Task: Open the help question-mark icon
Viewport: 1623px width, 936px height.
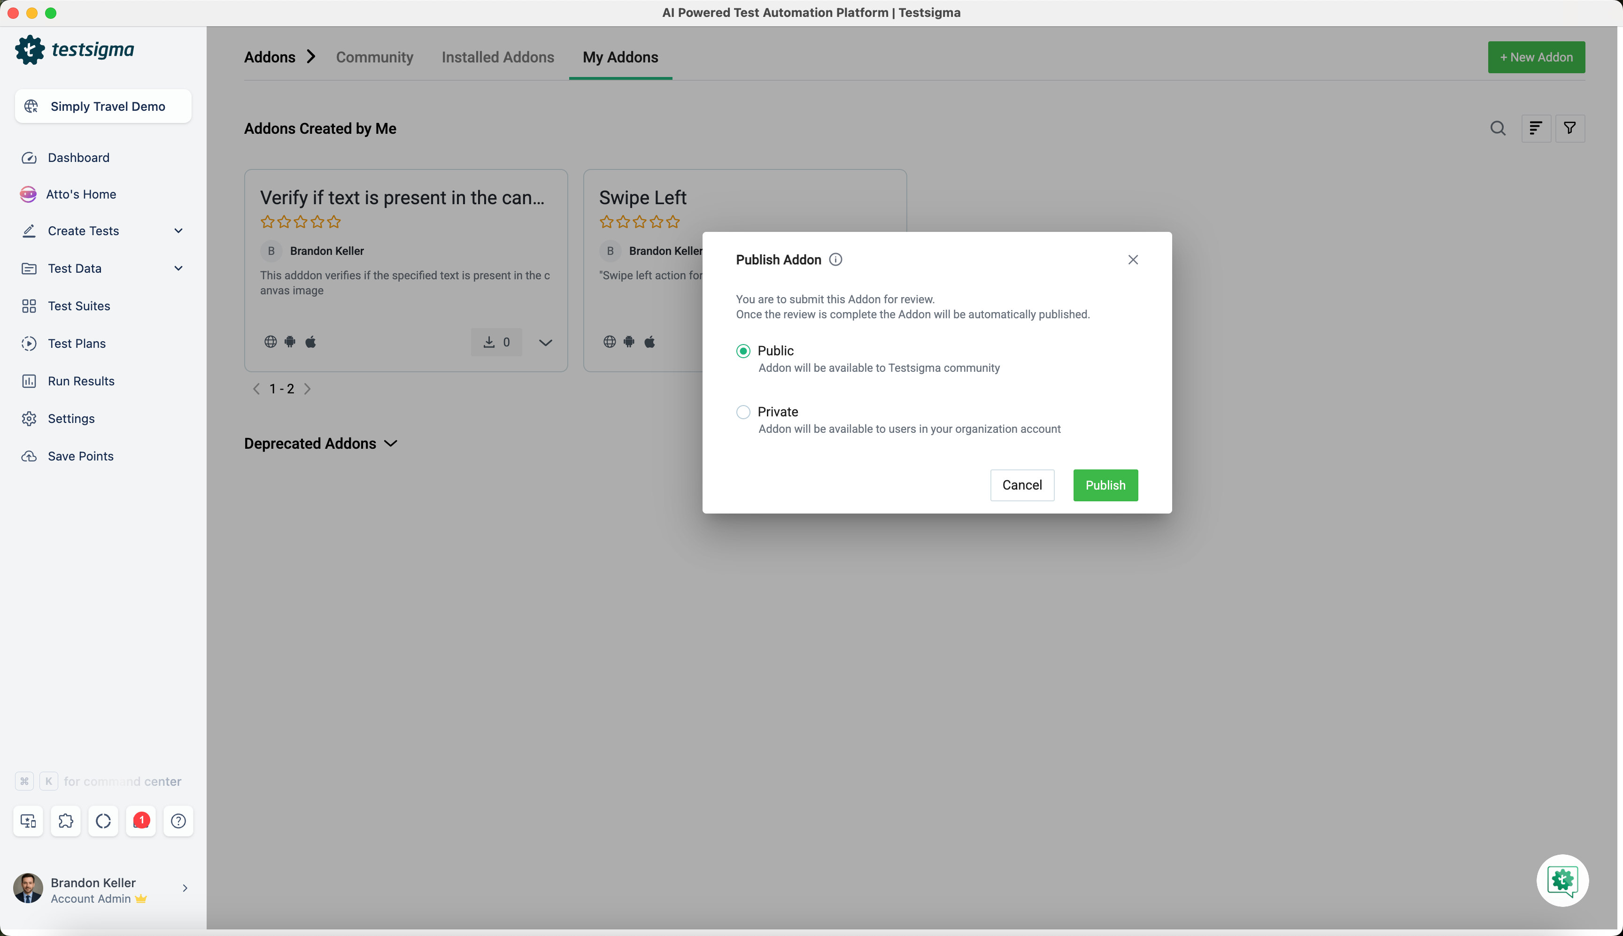Action: pyautogui.click(x=178, y=821)
